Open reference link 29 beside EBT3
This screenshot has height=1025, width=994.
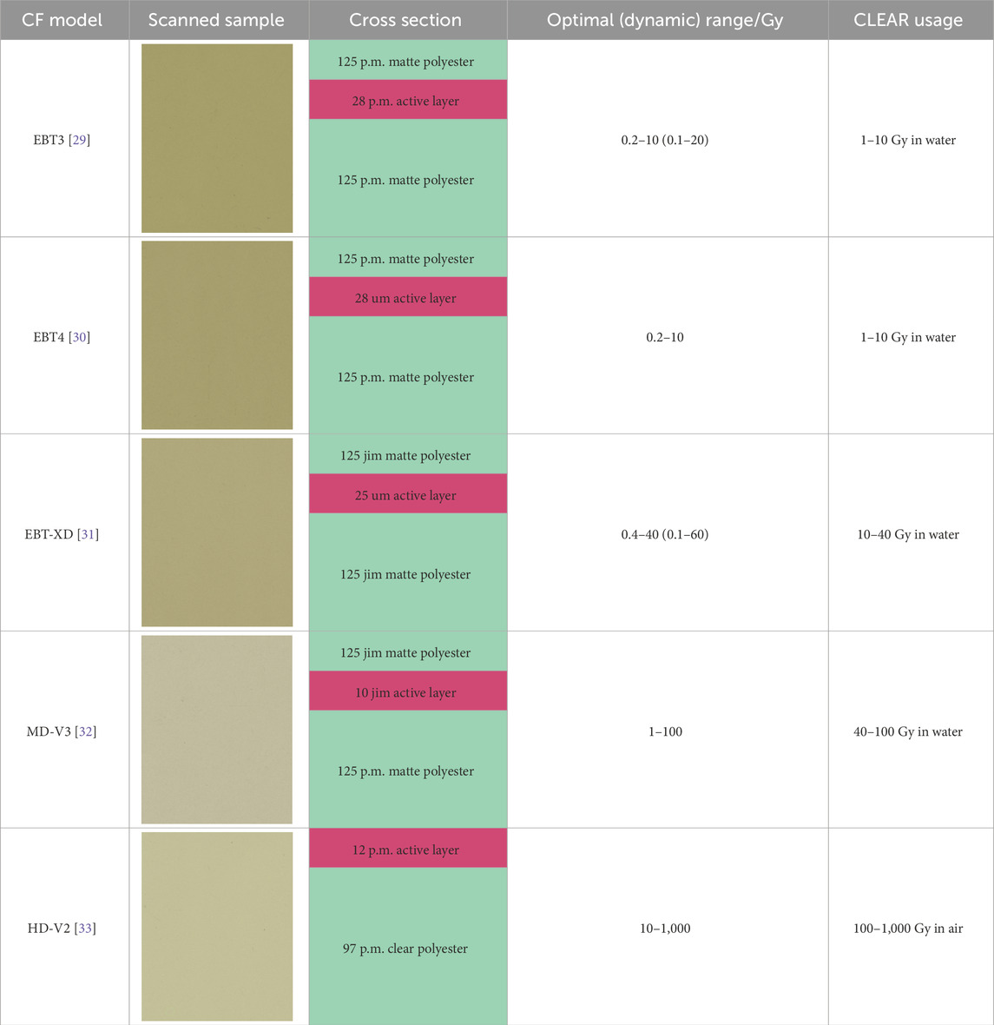(x=79, y=140)
